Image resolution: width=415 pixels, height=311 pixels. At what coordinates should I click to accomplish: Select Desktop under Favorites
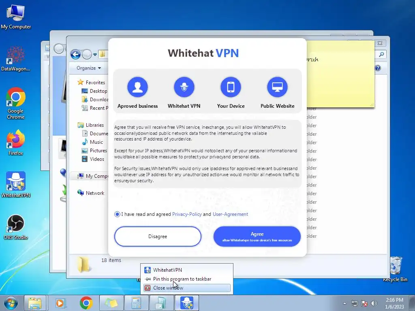pos(94,91)
